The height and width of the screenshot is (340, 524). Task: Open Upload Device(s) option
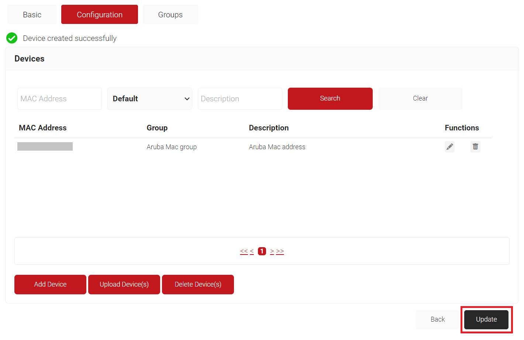click(x=124, y=284)
